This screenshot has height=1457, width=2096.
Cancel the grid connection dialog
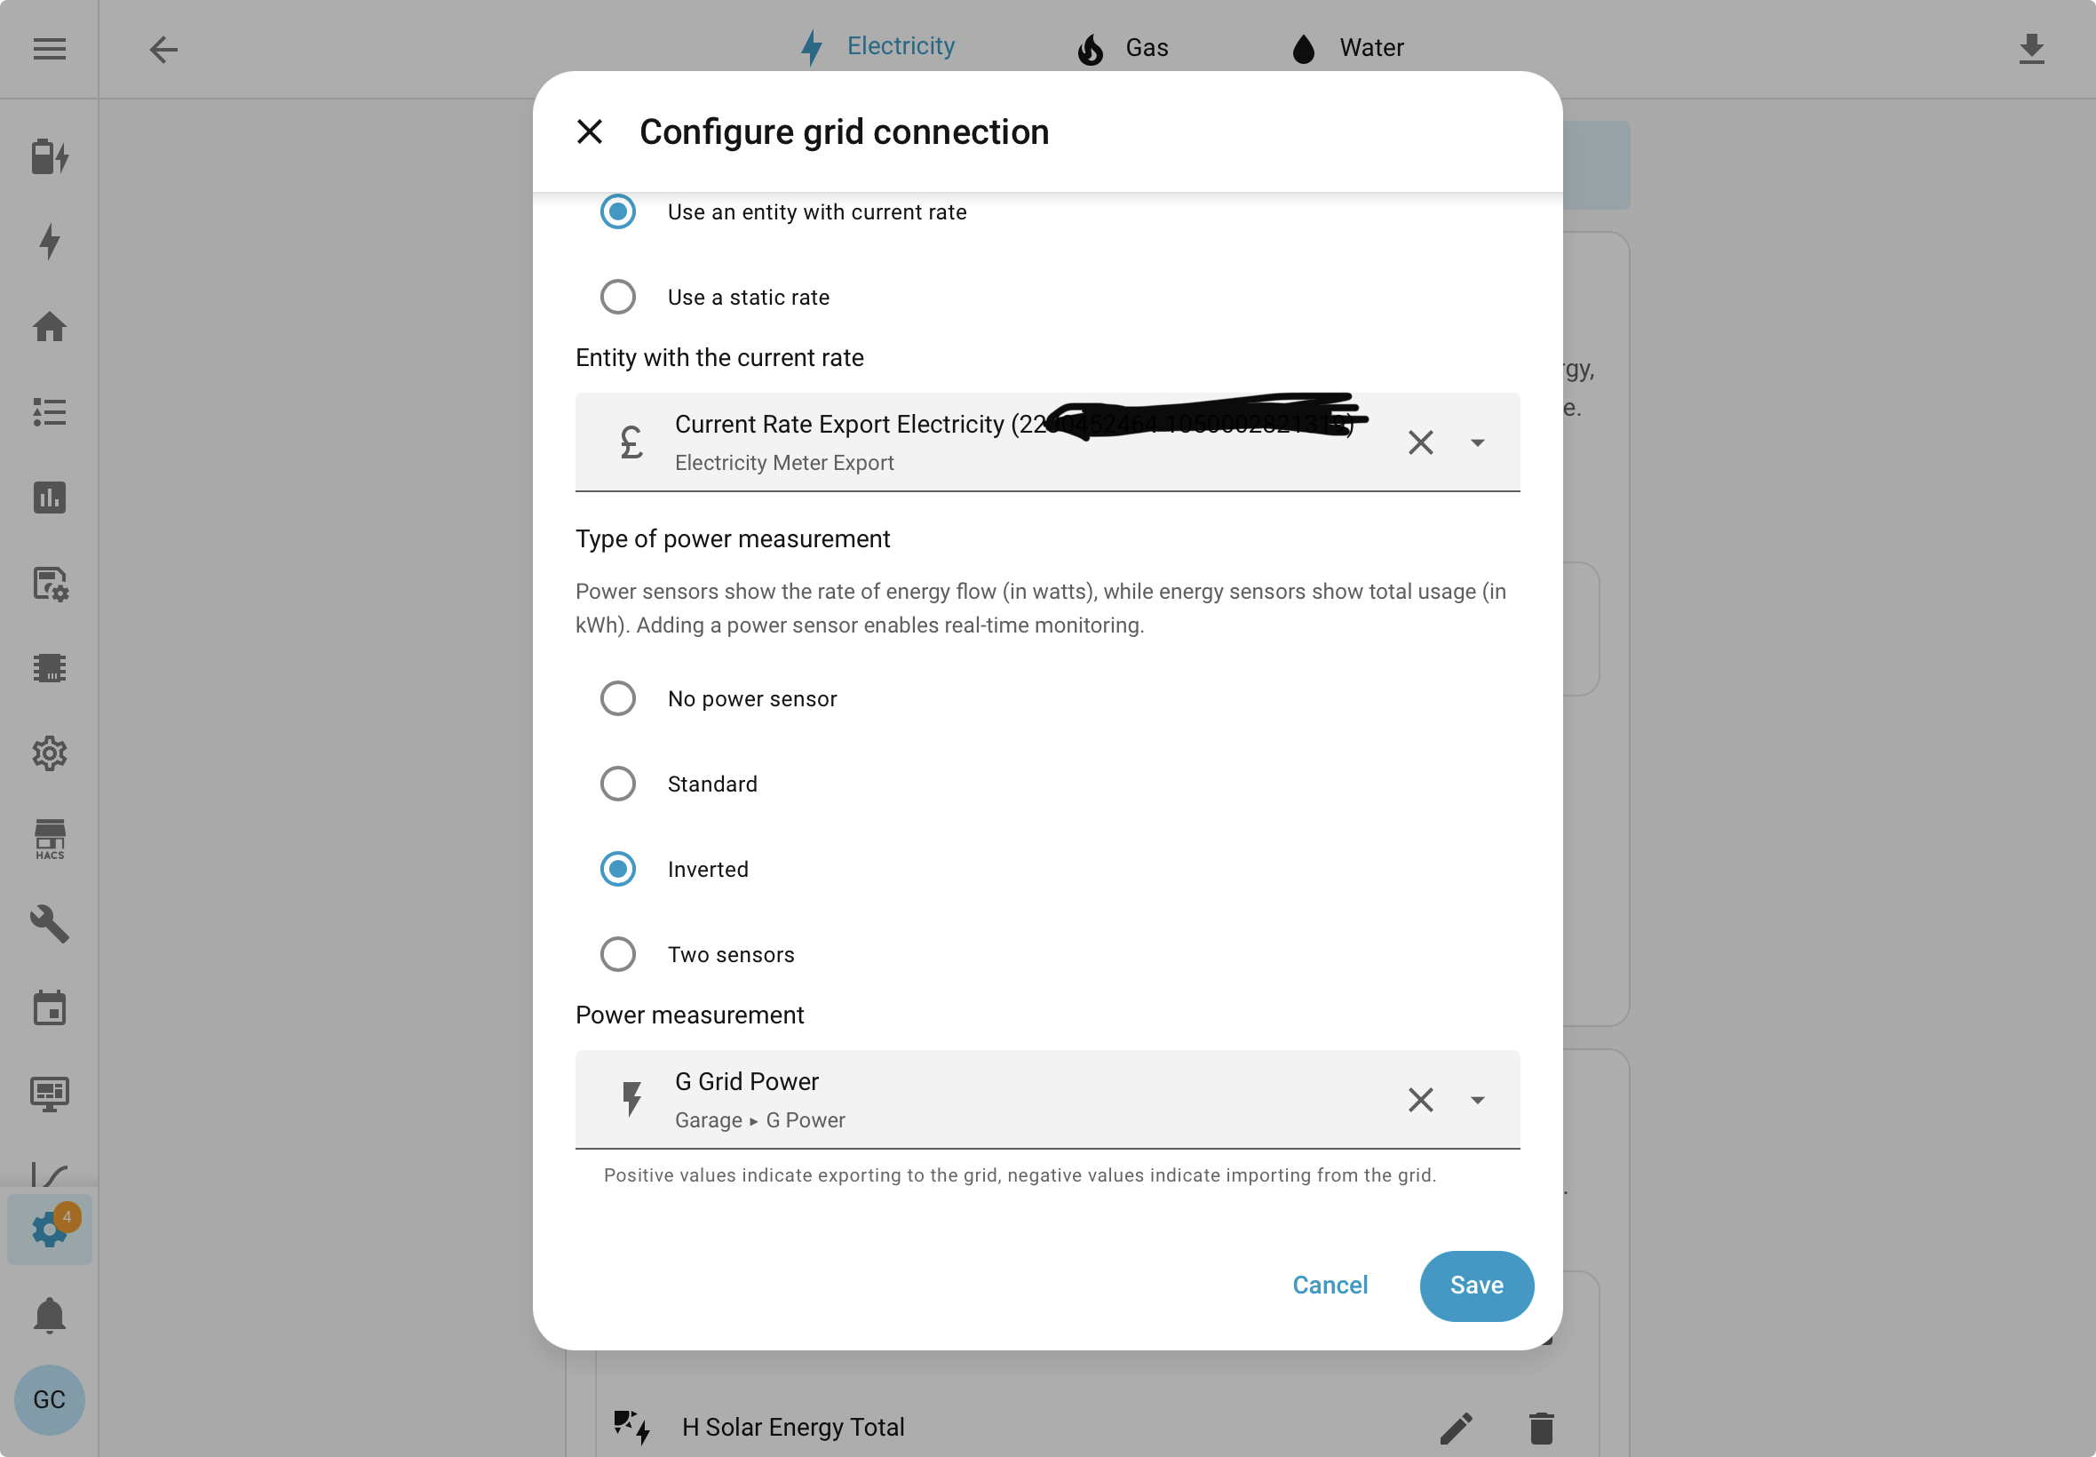(x=1330, y=1286)
